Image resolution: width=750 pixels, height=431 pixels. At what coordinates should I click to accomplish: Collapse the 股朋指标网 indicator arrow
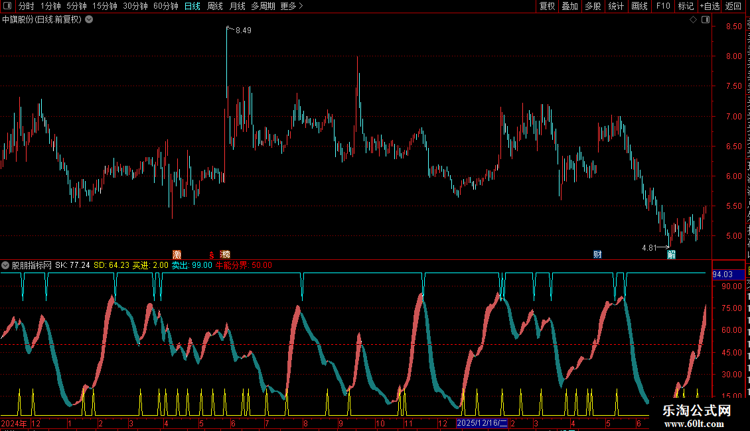5,265
